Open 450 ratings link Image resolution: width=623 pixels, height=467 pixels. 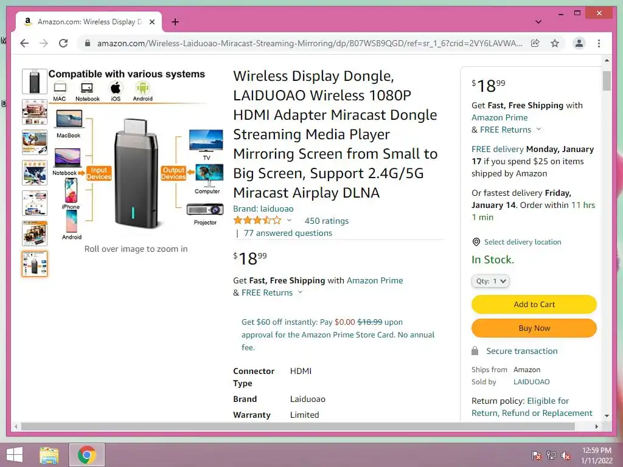tap(326, 221)
